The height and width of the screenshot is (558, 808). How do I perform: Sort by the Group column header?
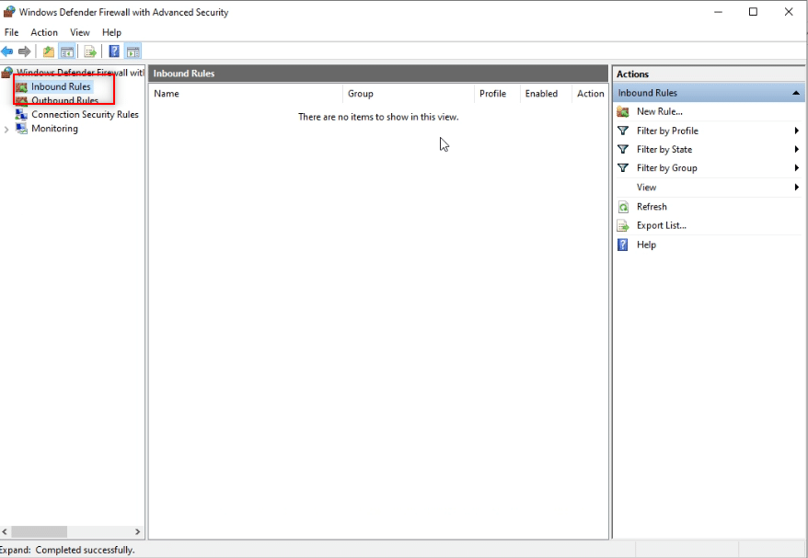408,94
